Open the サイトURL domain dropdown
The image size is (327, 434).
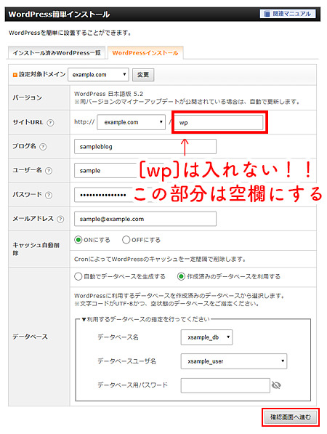[131, 122]
